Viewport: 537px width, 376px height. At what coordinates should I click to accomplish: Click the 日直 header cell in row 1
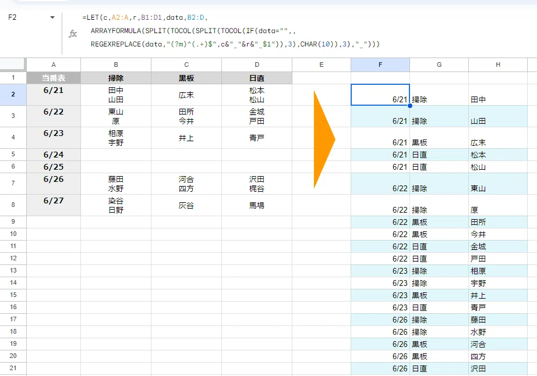pos(257,78)
